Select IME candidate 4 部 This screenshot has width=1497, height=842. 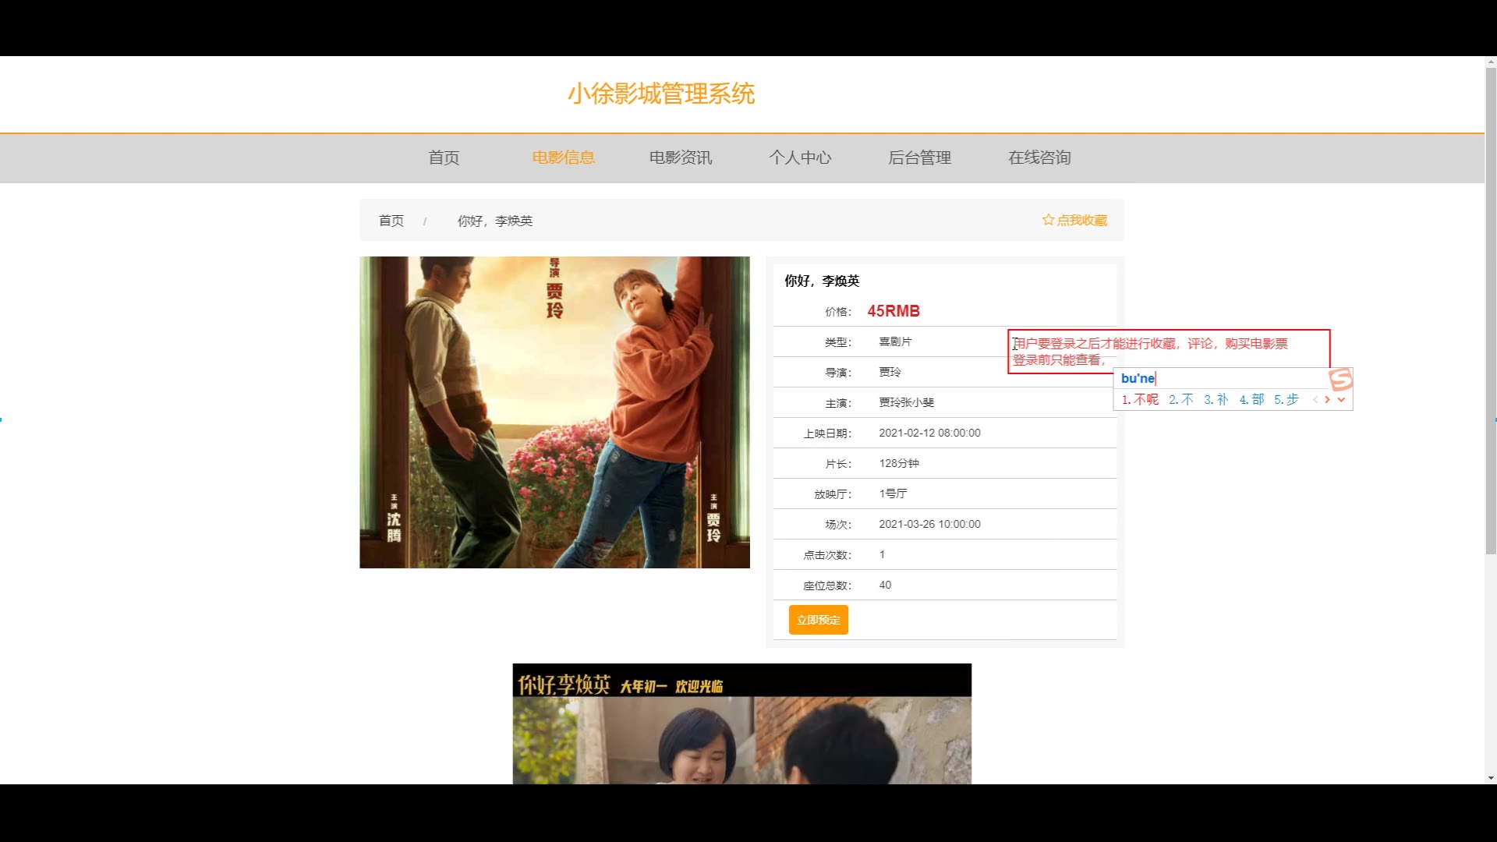1251,399
